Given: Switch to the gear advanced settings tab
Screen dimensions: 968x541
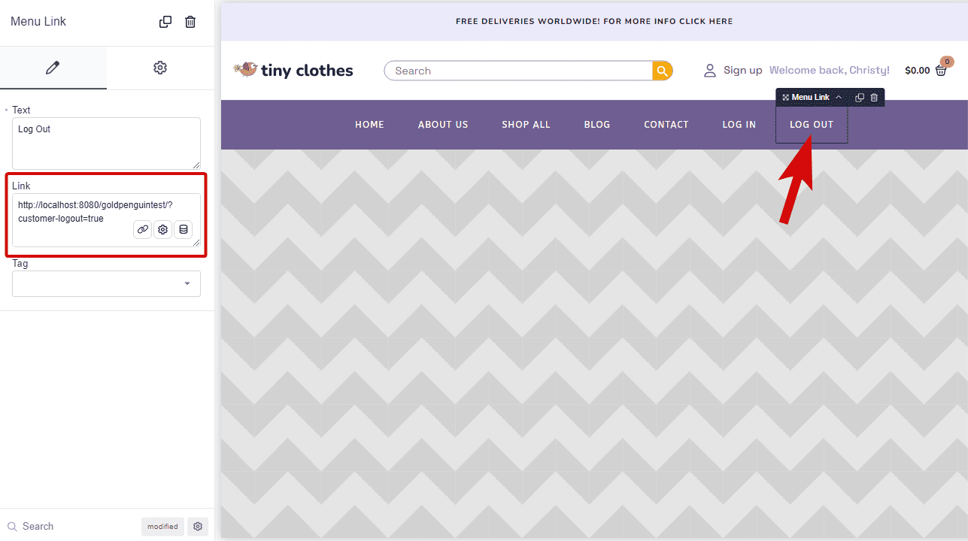Looking at the screenshot, I should [x=160, y=68].
